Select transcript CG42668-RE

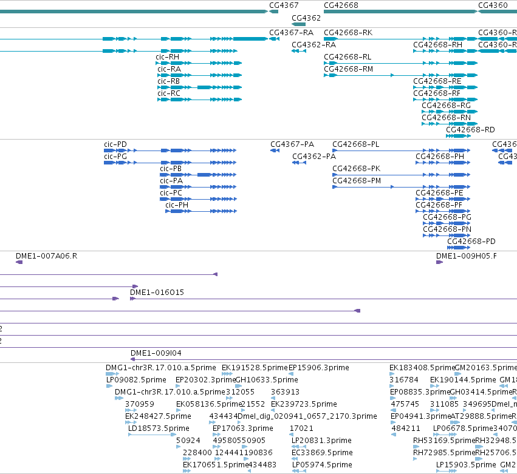[x=437, y=81]
